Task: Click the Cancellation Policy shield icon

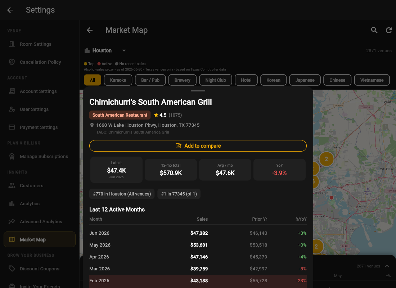Action: coord(12,62)
